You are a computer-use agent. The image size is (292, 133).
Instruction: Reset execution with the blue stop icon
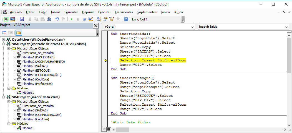[x=84, y=19]
